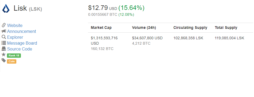Screen dimensions: 254x97
Task: Open the Explorer link
Action: [15, 37]
